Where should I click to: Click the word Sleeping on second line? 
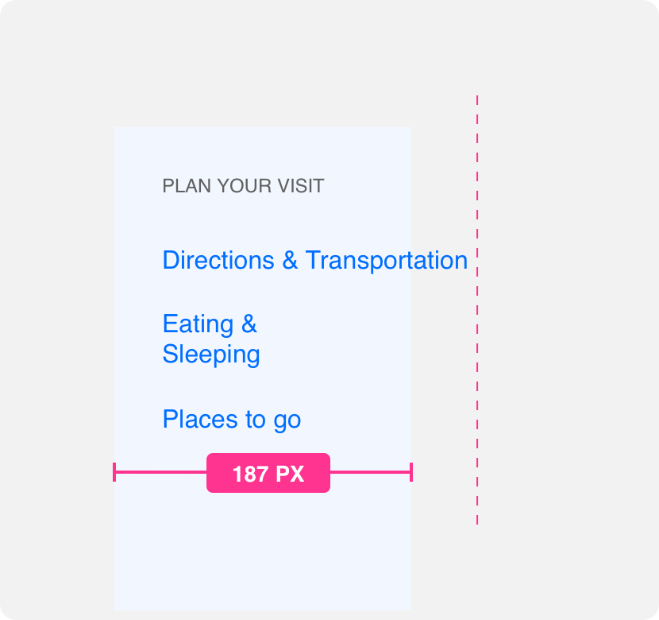coord(211,355)
